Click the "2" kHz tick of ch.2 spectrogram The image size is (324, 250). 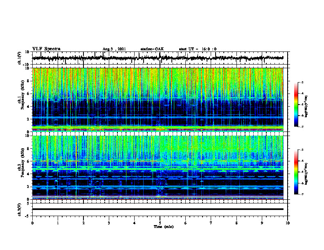28,187
